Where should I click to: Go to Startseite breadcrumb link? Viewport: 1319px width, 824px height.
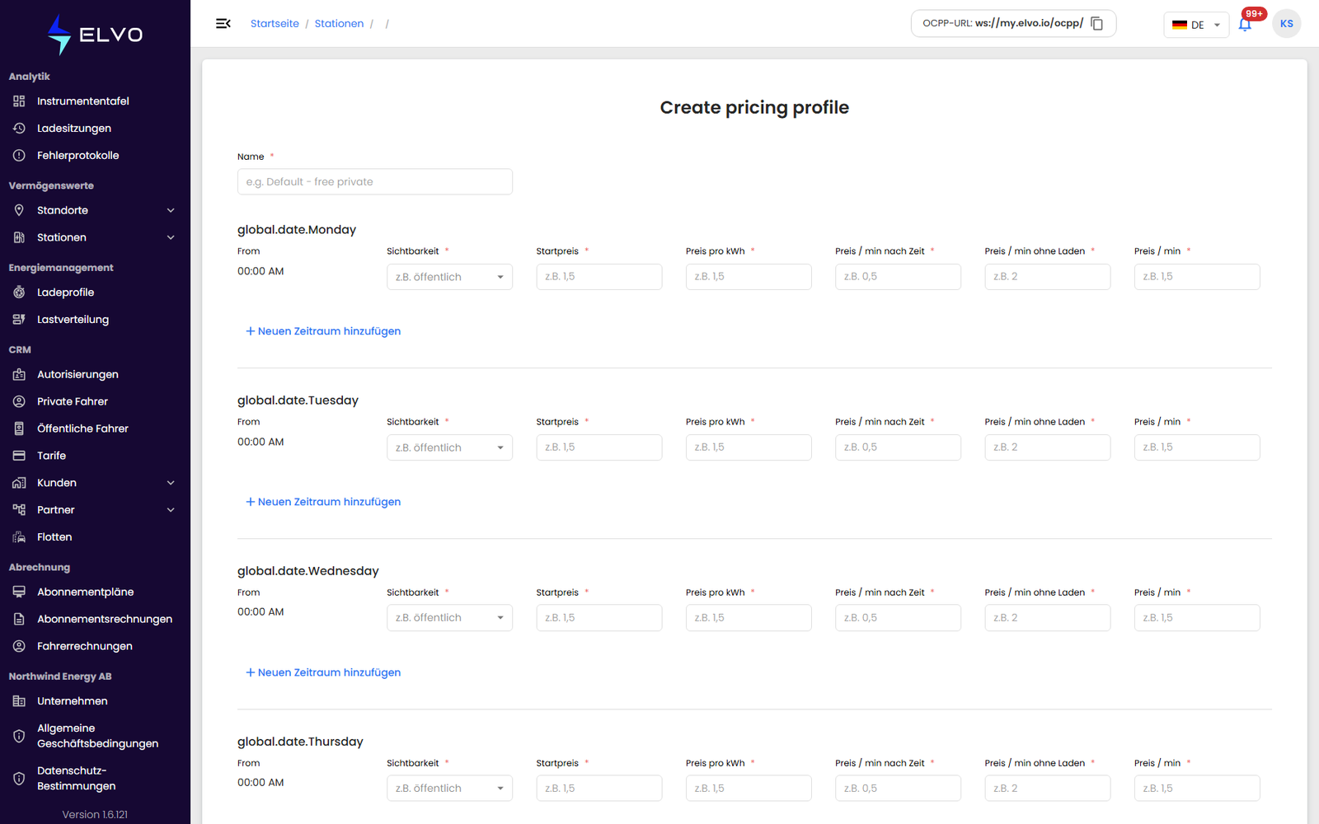[x=275, y=24]
